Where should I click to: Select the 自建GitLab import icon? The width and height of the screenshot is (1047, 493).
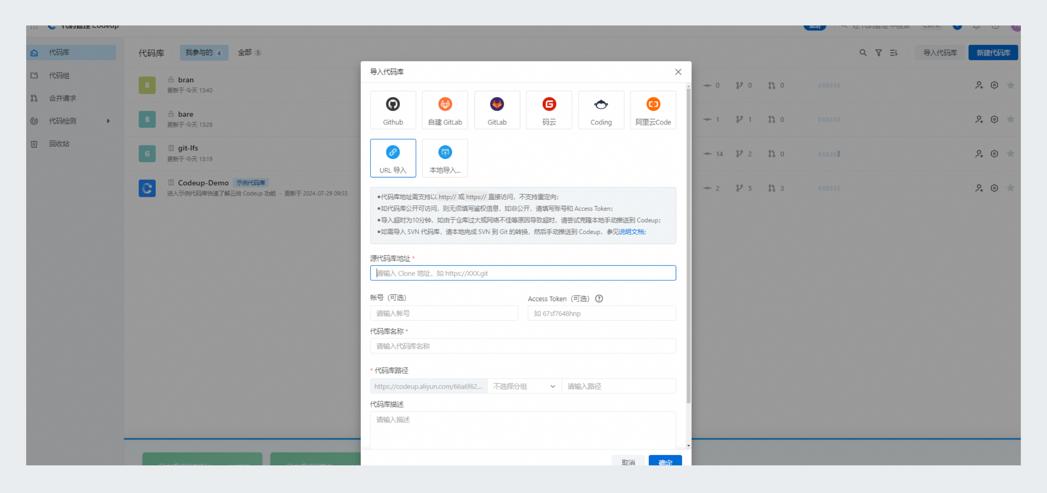click(445, 109)
